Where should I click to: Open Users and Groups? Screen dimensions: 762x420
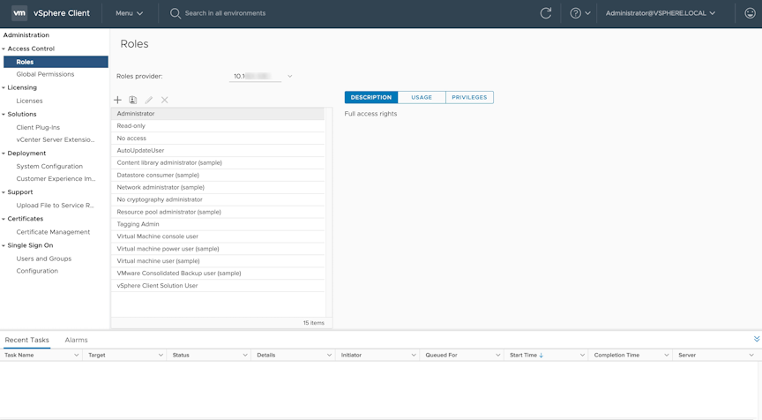[44, 259]
